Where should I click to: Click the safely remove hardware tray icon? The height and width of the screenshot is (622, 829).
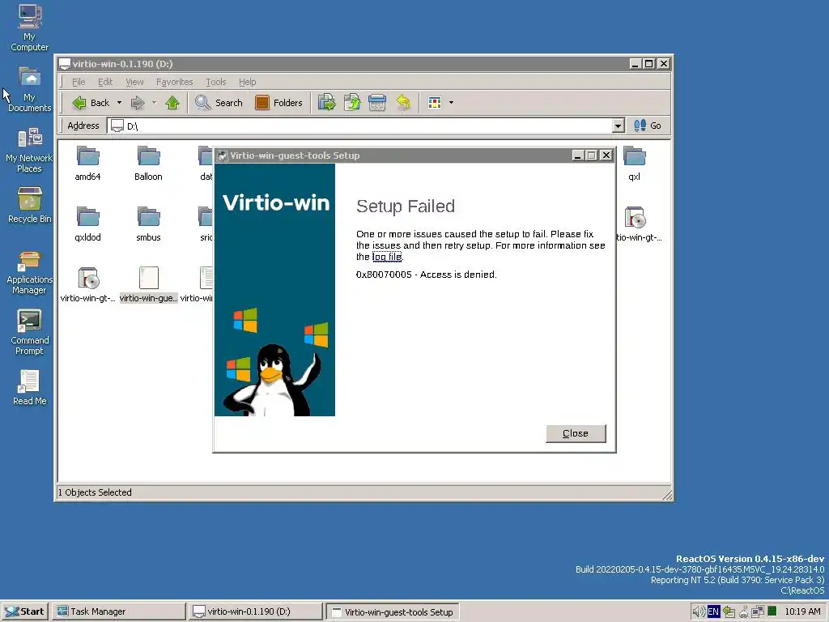[729, 611]
